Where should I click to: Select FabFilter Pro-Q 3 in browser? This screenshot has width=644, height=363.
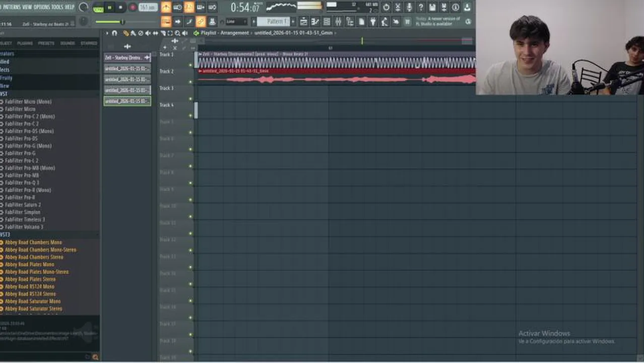[22, 183]
